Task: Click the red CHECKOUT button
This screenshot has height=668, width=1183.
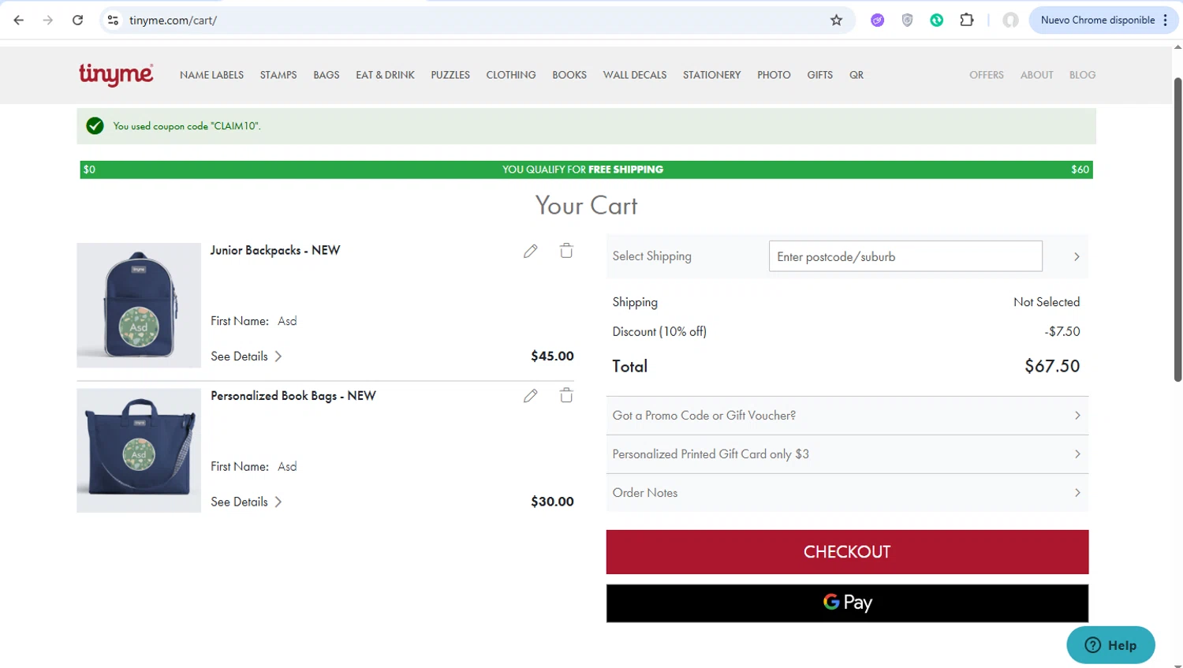Action: (847, 552)
